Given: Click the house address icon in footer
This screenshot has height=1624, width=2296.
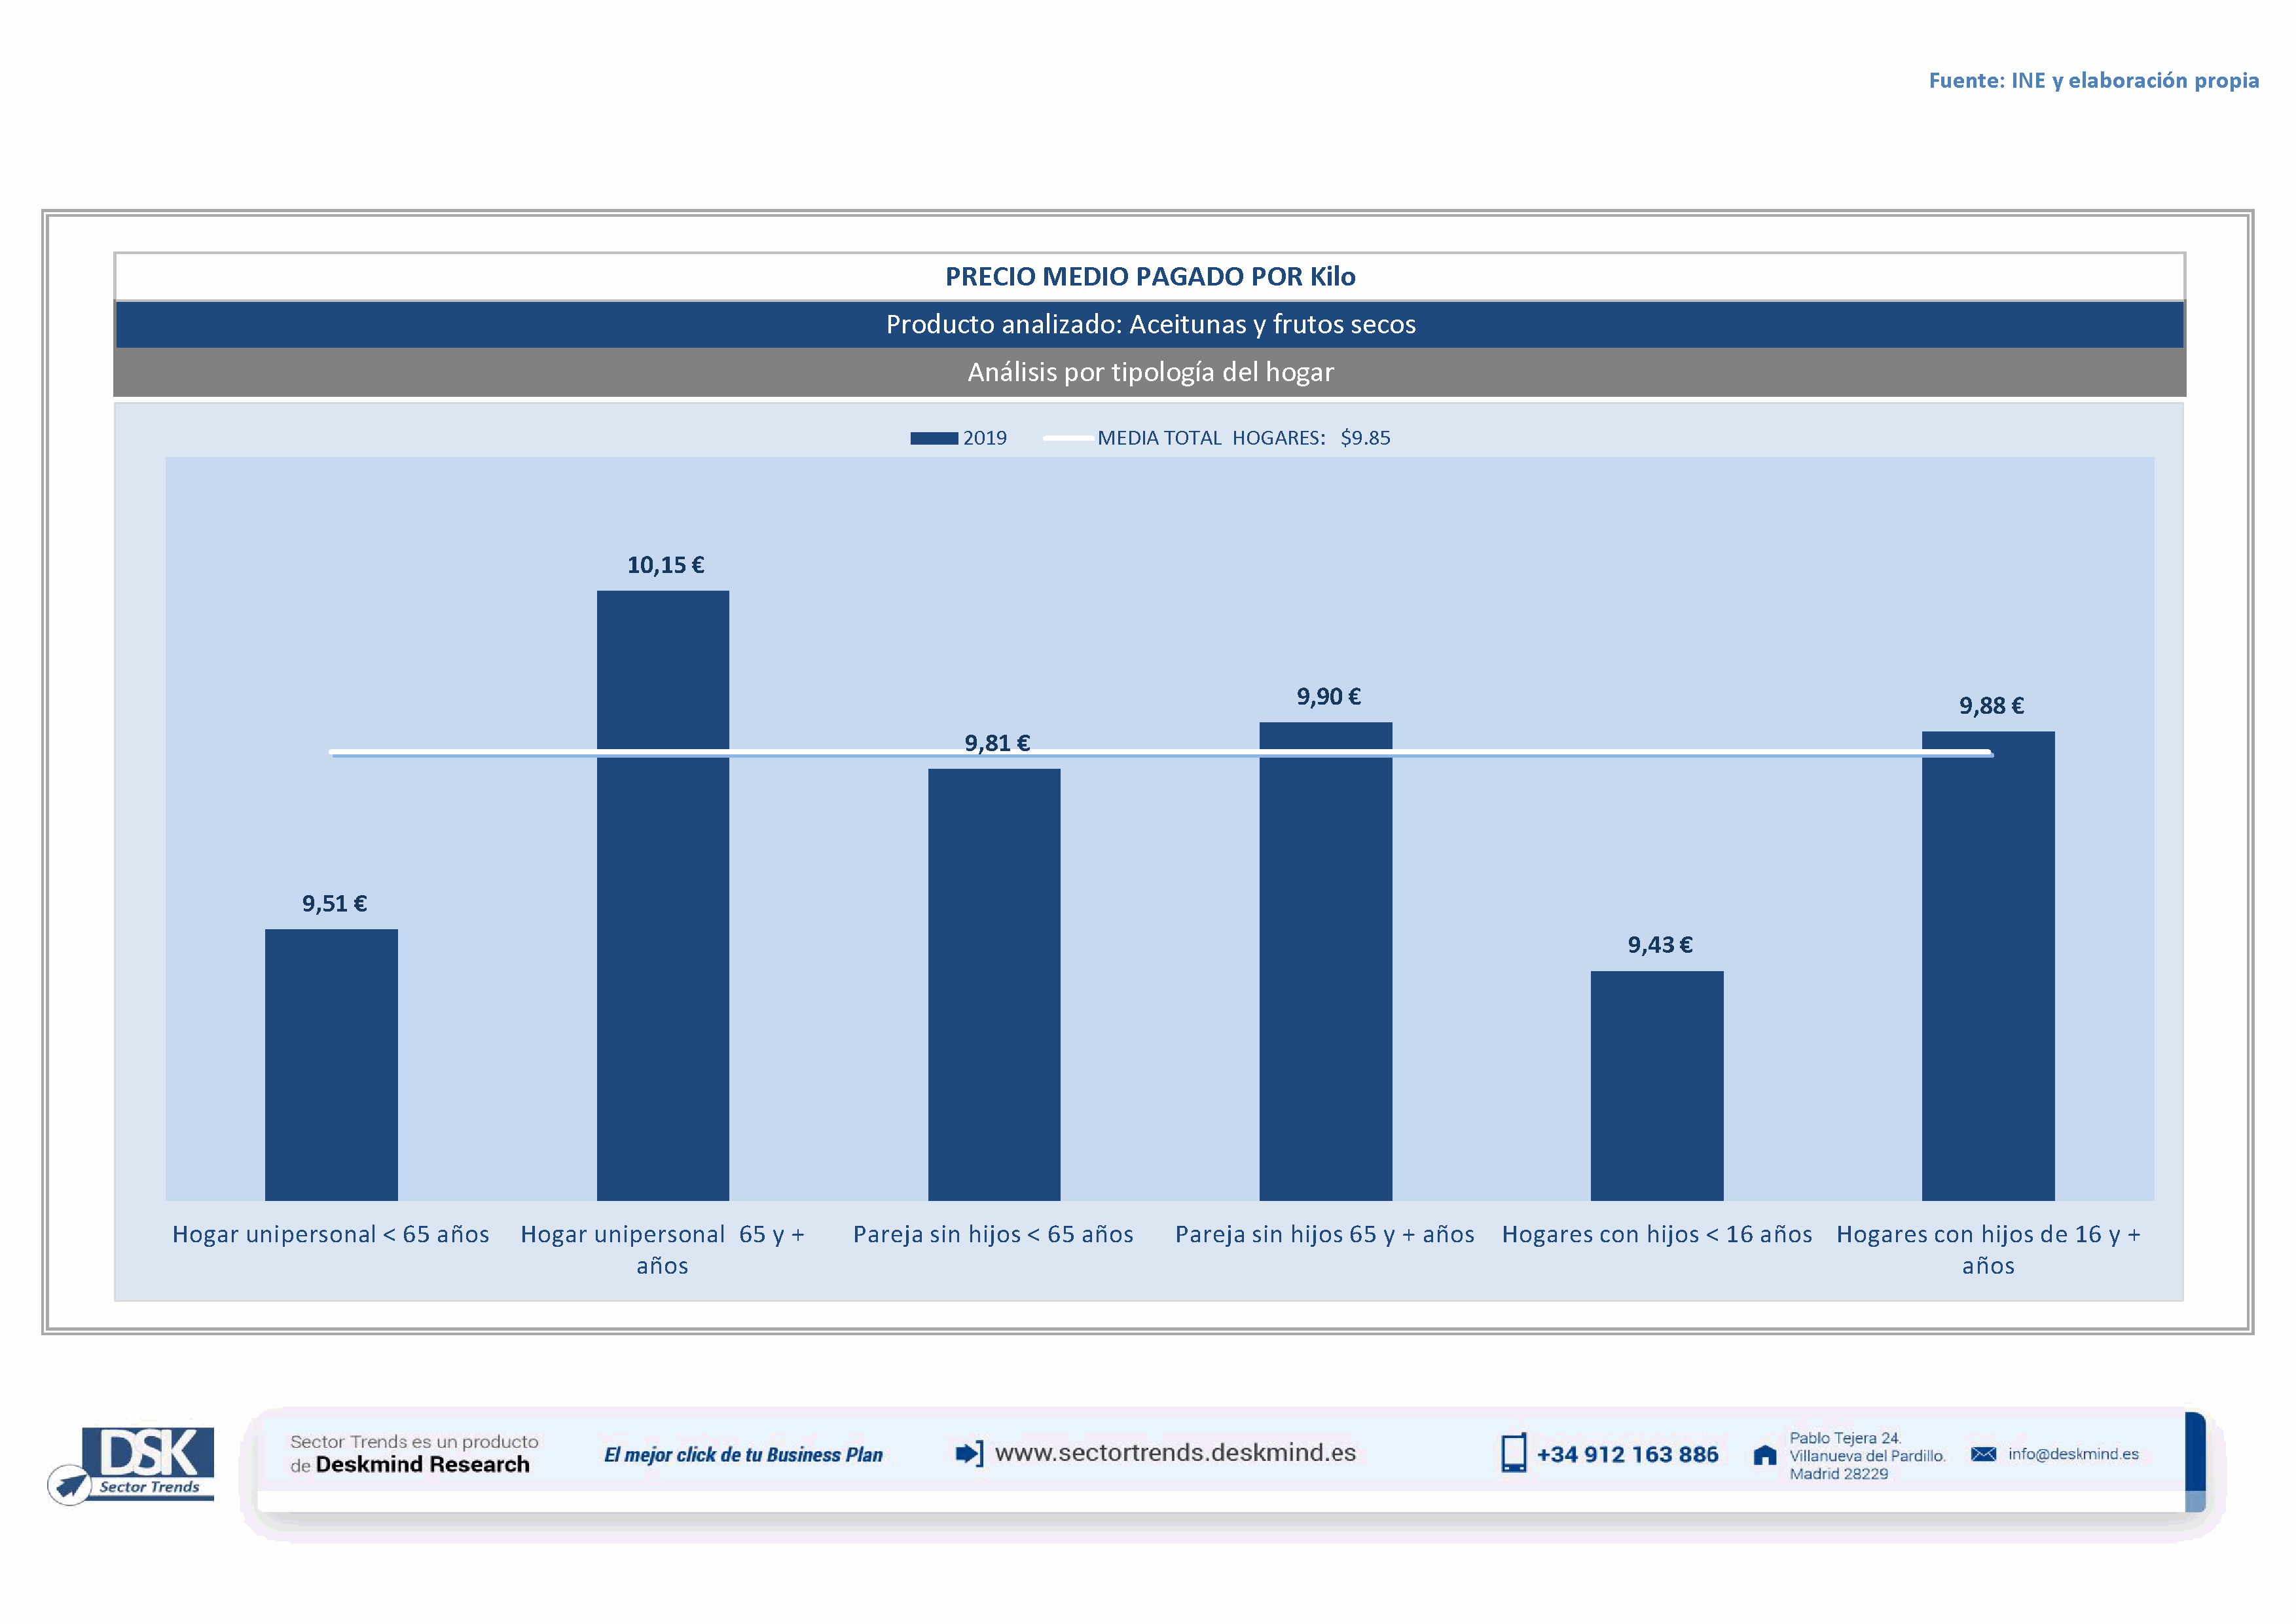Looking at the screenshot, I should pyautogui.click(x=1765, y=1455).
